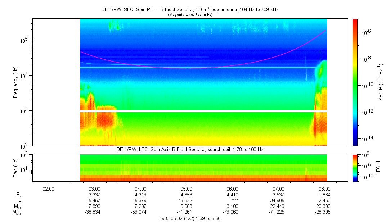The width and height of the screenshot is (390, 223).
Task: Click the 'Freq (Hz)' lower panel axis label
Action: tap(15, 168)
